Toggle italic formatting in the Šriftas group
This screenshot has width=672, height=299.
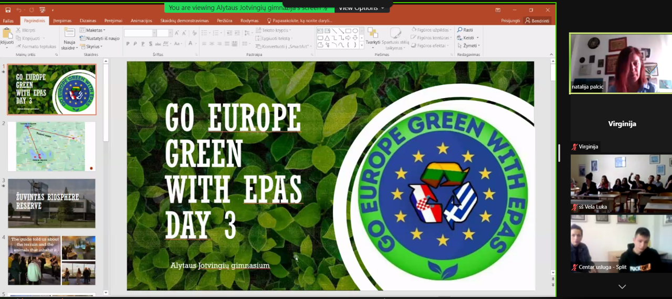(x=135, y=44)
